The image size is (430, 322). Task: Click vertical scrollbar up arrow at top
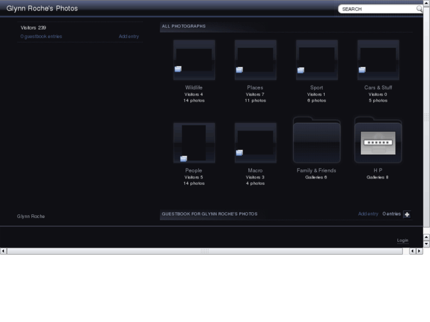point(426,3)
